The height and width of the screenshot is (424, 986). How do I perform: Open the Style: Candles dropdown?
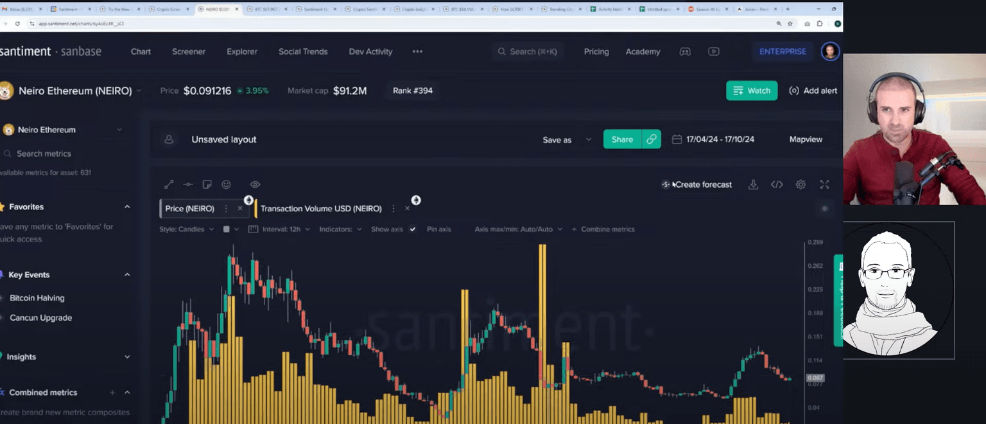click(186, 229)
